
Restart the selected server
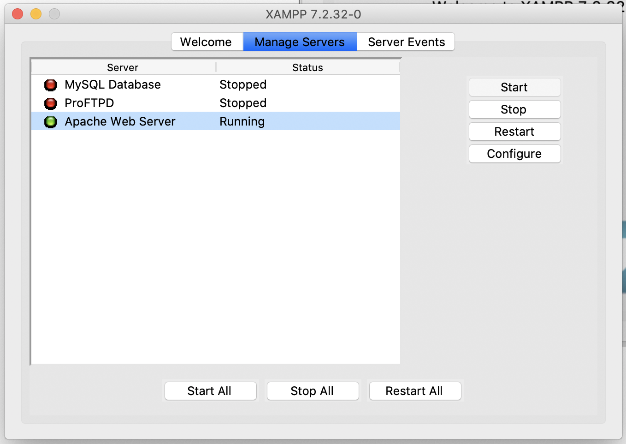pyautogui.click(x=514, y=132)
